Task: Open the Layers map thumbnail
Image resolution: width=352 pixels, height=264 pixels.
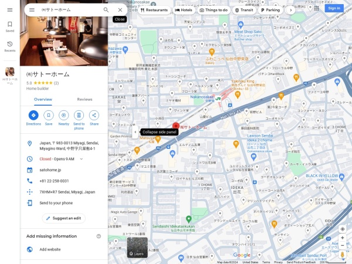Action: pyautogui.click(x=137, y=248)
